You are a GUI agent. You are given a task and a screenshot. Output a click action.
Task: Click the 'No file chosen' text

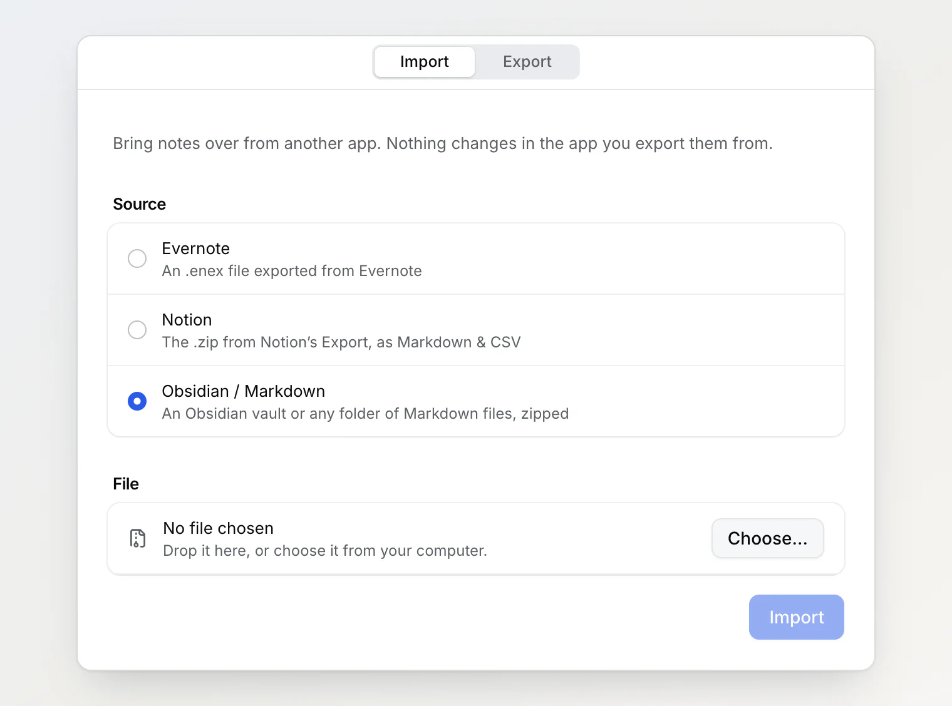pyautogui.click(x=218, y=528)
